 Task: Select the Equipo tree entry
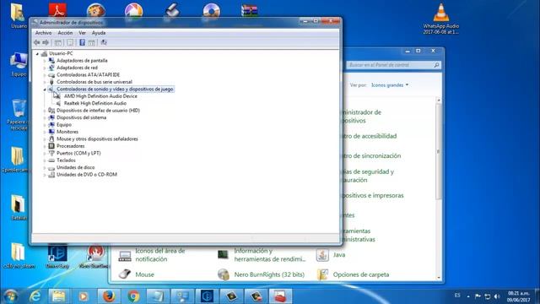(64, 125)
